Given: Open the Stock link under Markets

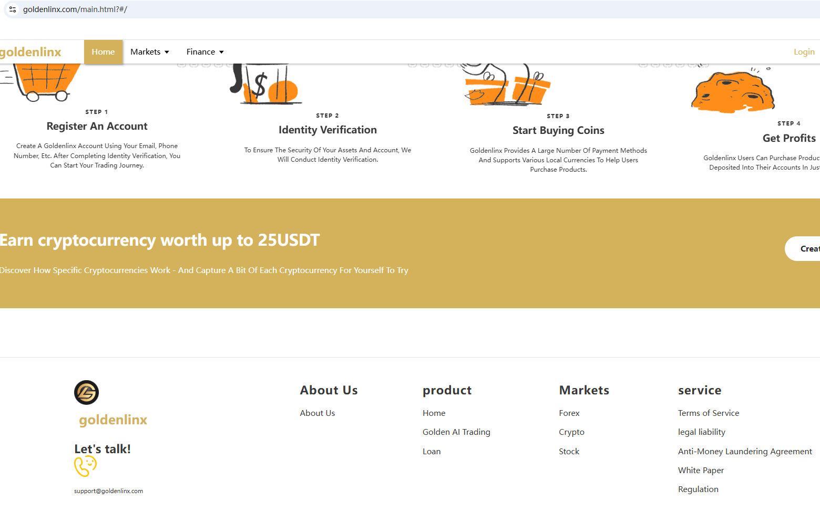Looking at the screenshot, I should click(569, 452).
